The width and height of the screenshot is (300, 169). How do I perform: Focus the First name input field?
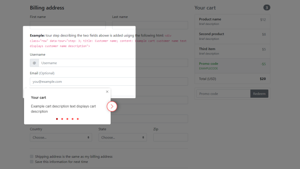68,25
